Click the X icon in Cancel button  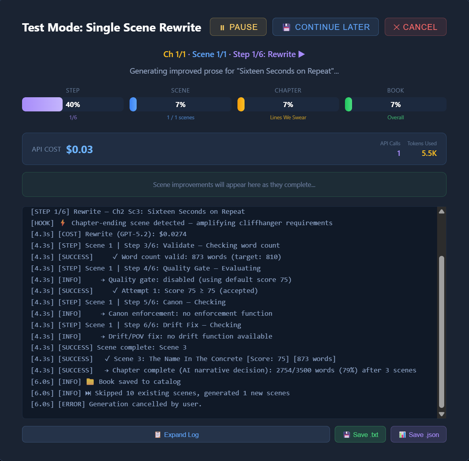pos(397,27)
